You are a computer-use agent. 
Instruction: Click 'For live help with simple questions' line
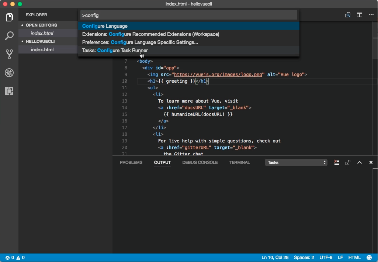coord(219,141)
